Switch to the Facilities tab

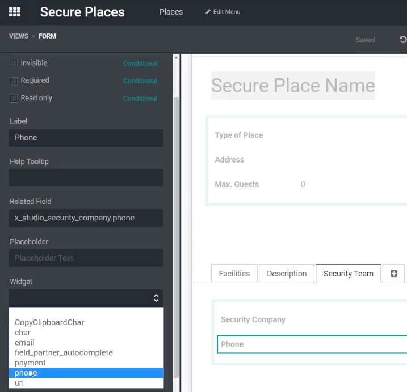234,274
